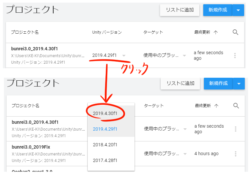252x177 pixels.
Task: Choose 2019.4.29f1 in the version list
Action: pyautogui.click(x=105, y=129)
